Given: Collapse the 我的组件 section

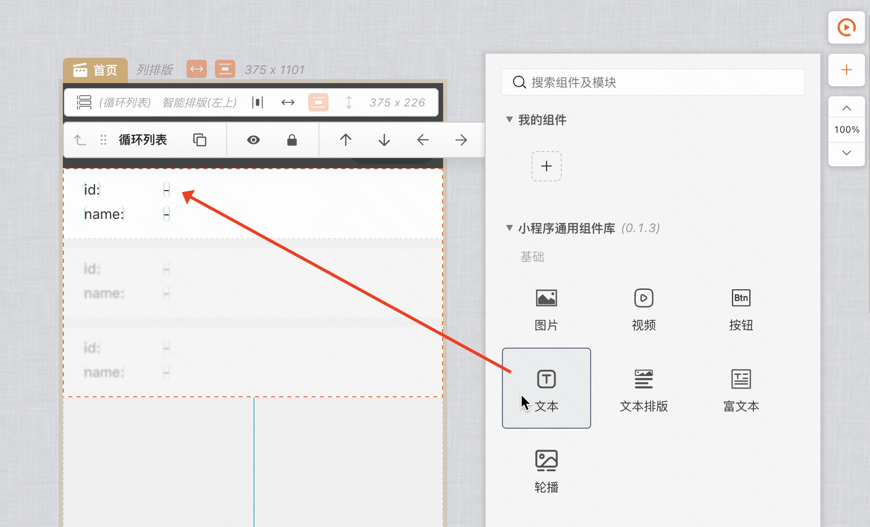Looking at the screenshot, I should point(510,120).
